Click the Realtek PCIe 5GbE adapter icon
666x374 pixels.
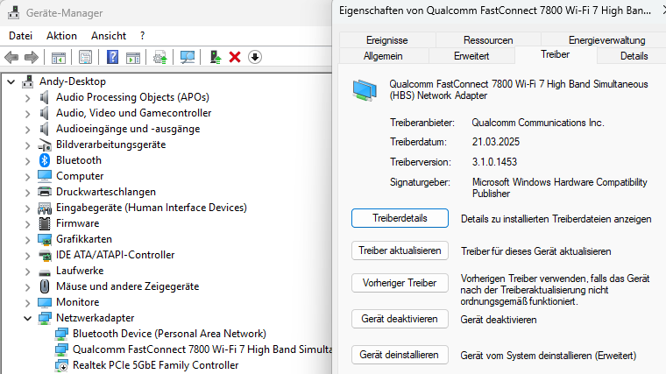61,365
